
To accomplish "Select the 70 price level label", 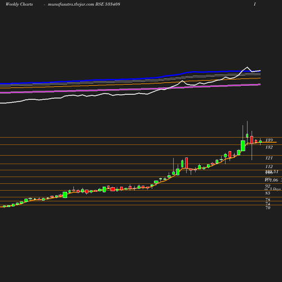I will click(268, 208).
